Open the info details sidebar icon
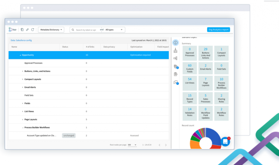 click(175, 43)
